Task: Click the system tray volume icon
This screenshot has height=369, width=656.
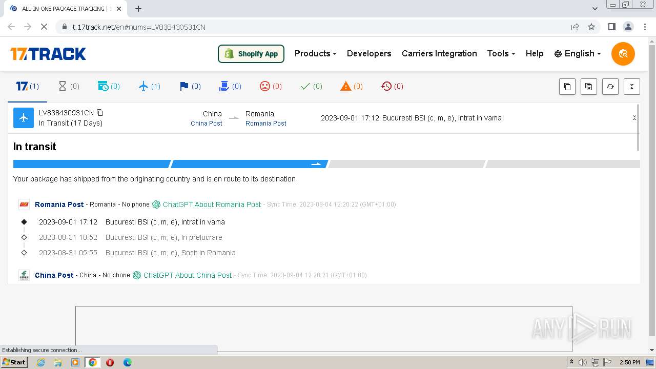Action: click(583, 362)
